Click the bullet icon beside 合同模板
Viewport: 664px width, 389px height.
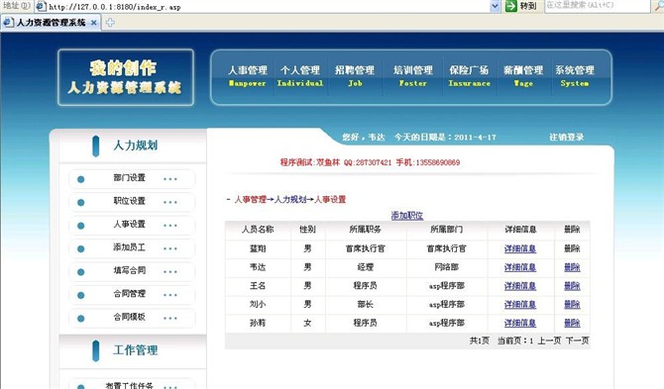[x=81, y=319]
